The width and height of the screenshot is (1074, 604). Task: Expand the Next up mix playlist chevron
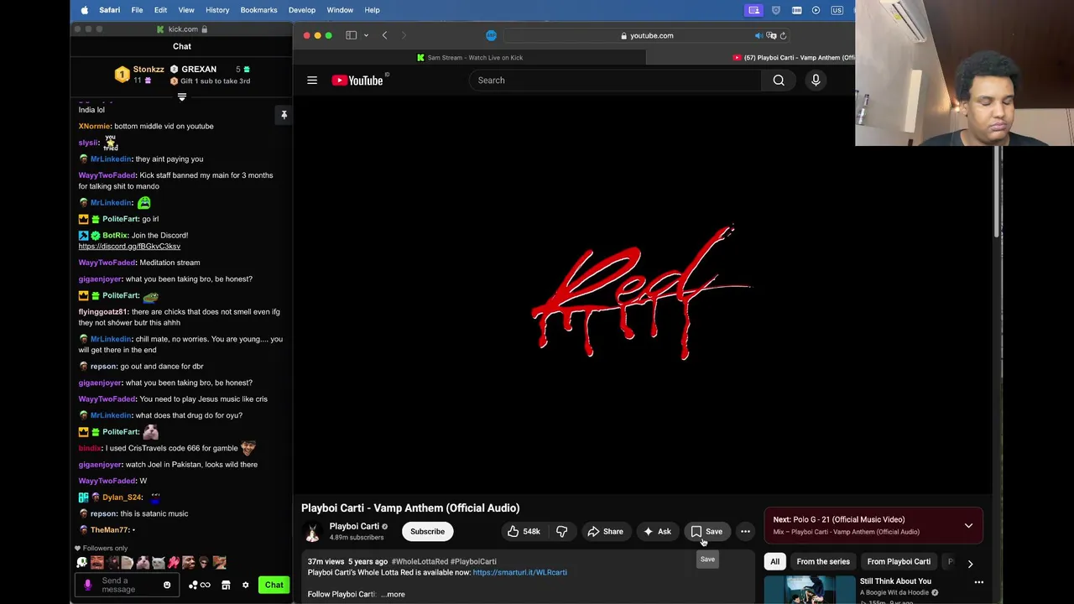(x=968, y=526)
